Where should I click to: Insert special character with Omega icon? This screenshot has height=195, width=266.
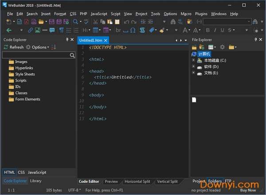[x=133, y=30]
